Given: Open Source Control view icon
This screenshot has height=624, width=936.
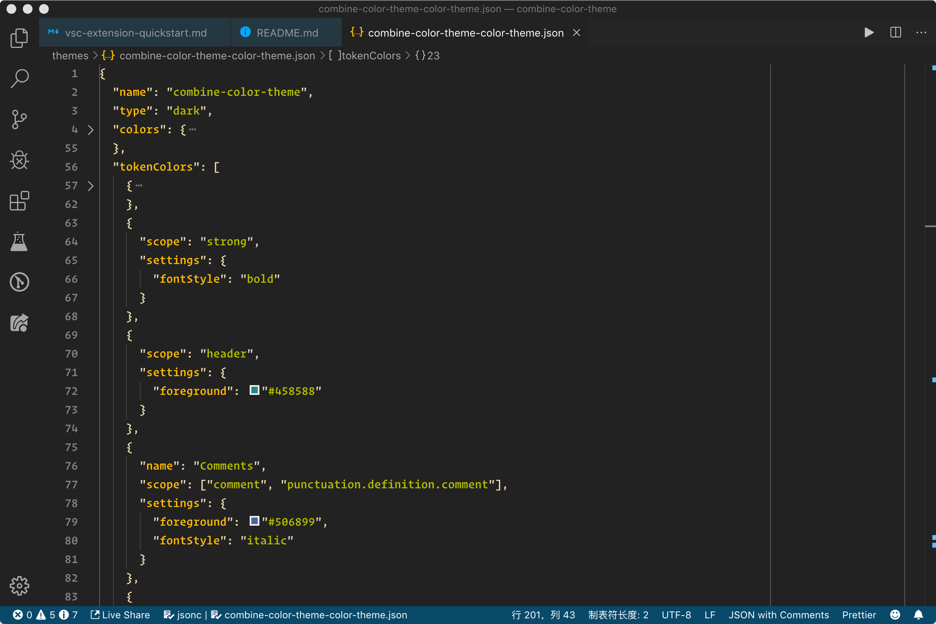Looking at the screenshot, I should point(19,119).
